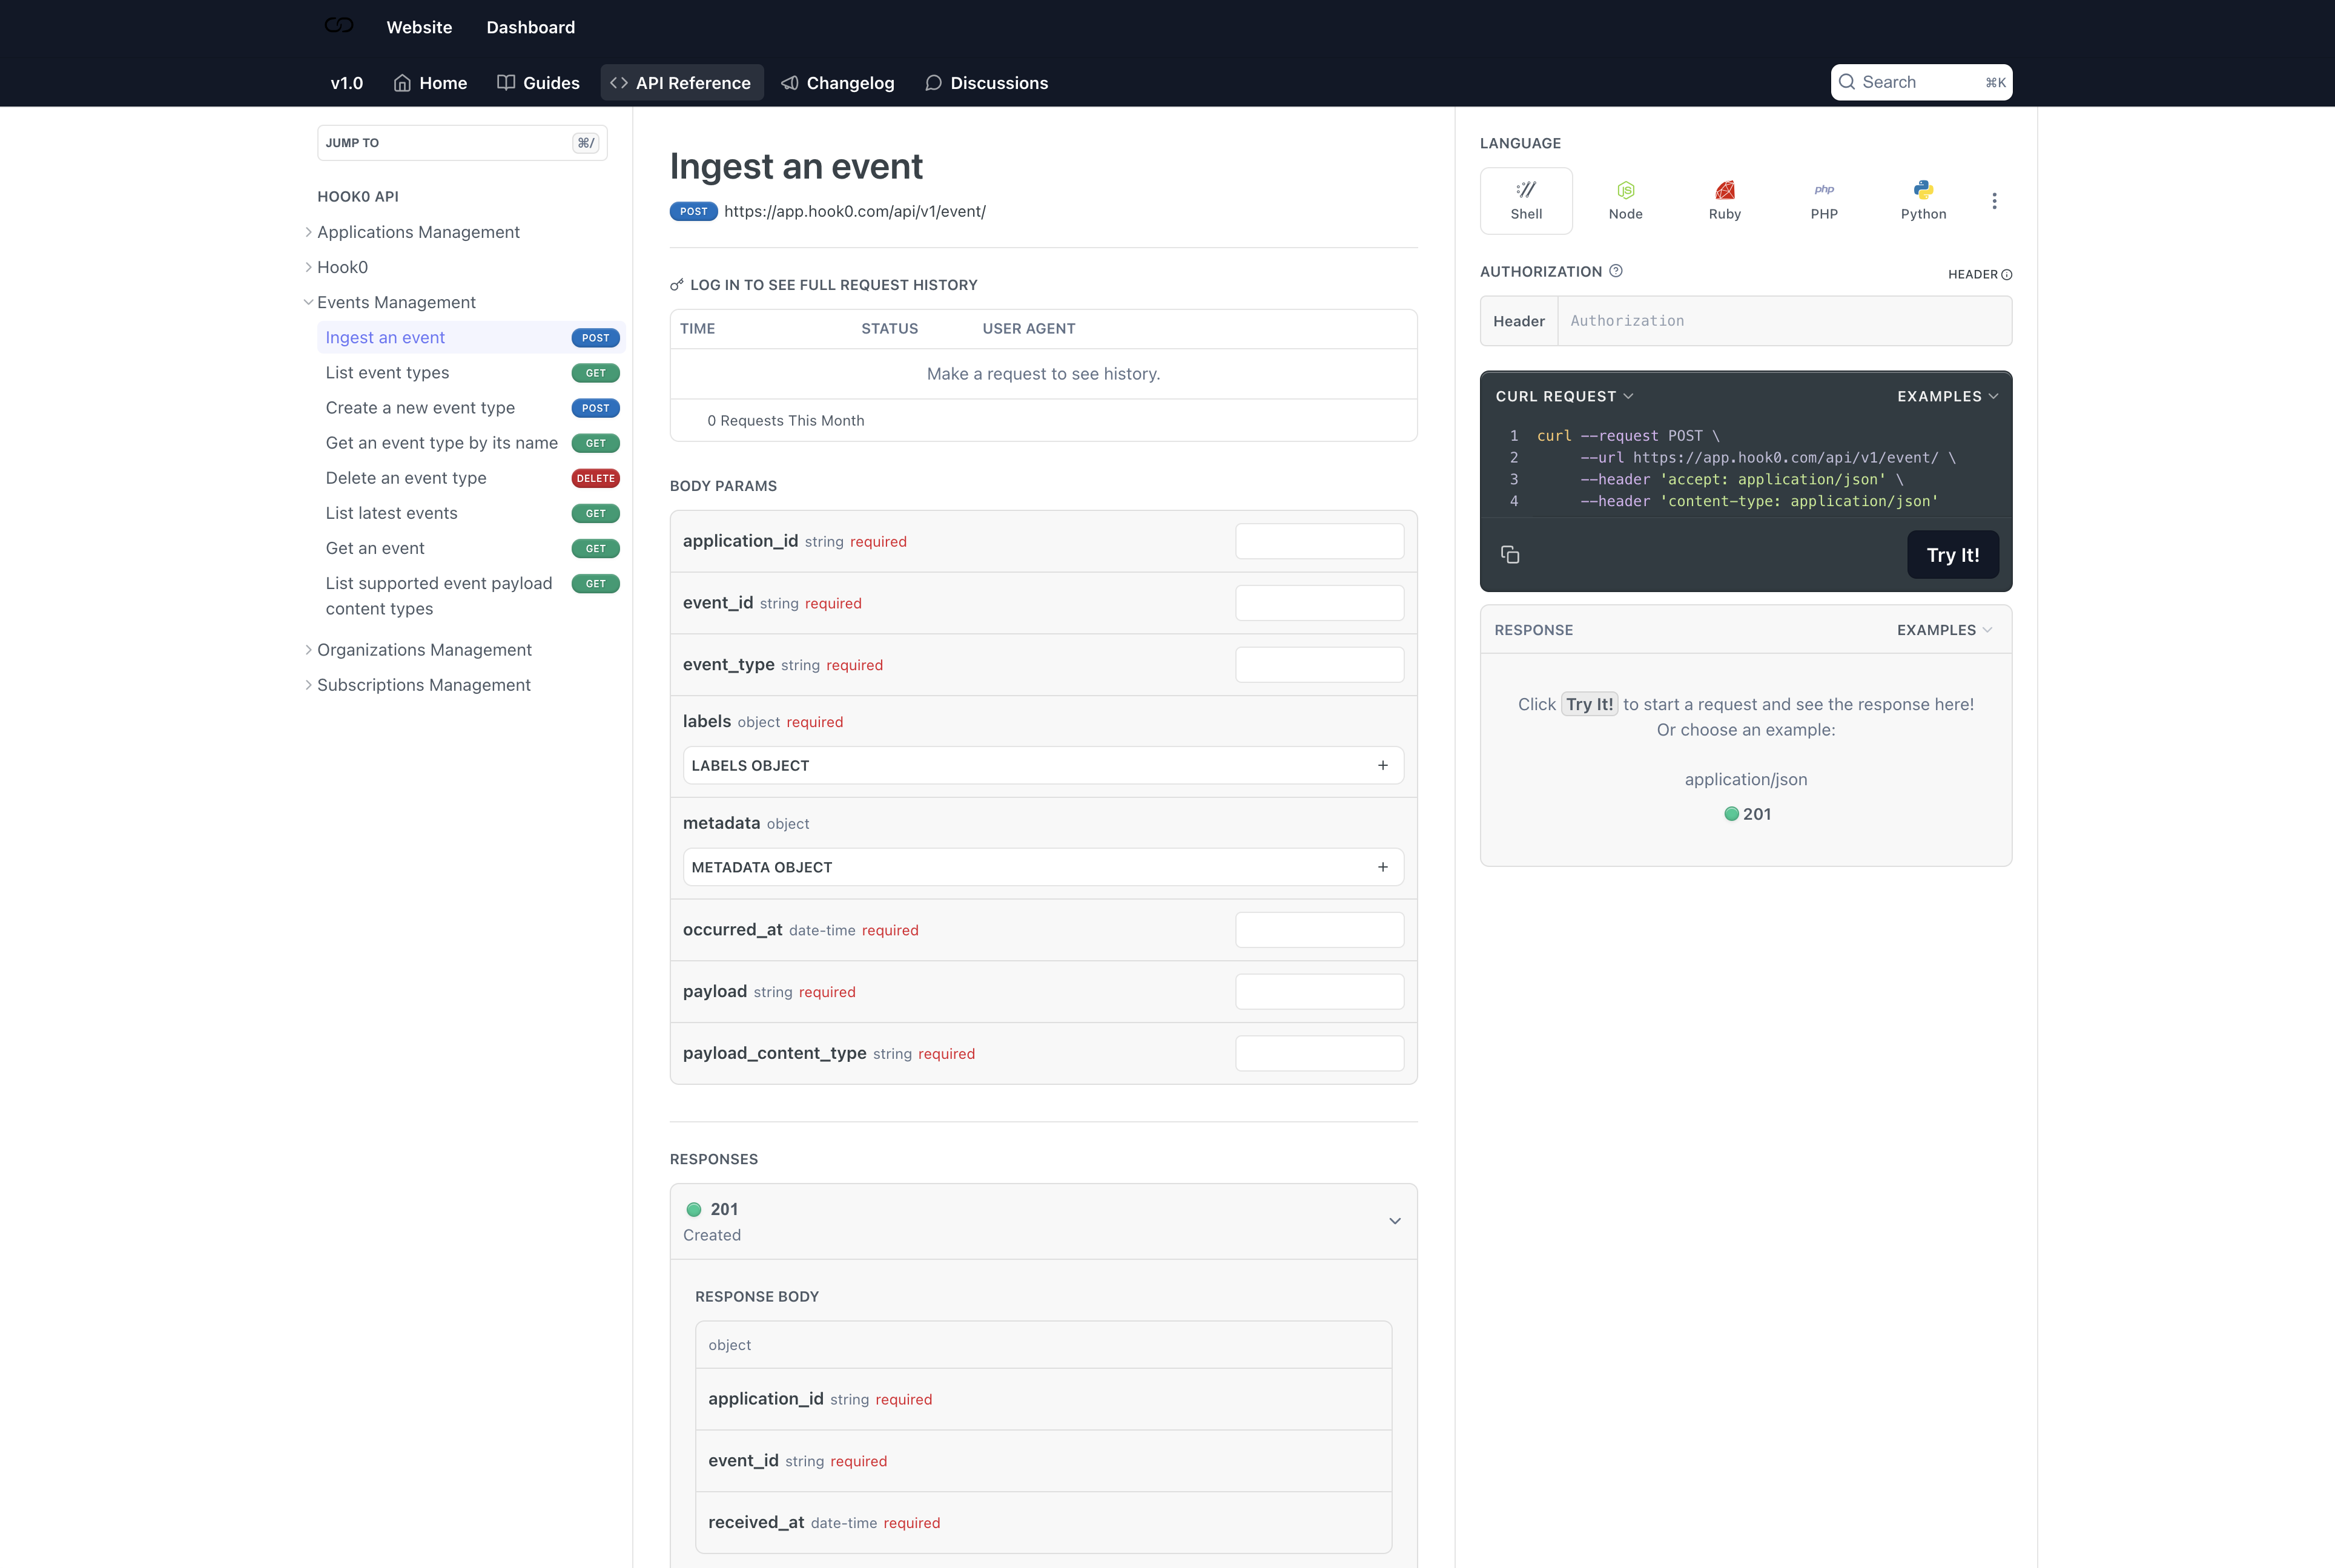Click the 'Make a request to see history.' text
The width and height of the screenshot is (2335, 1568).
(1043, 374)
